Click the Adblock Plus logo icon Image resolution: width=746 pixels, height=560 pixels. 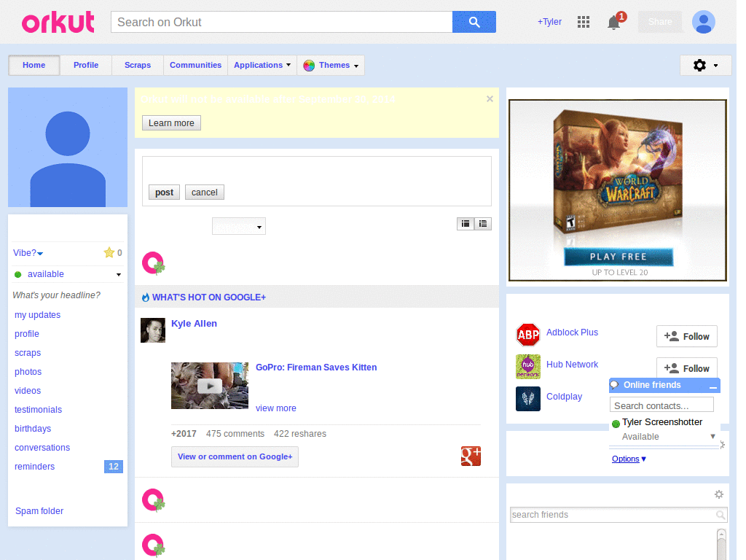(x=528, y=335)
